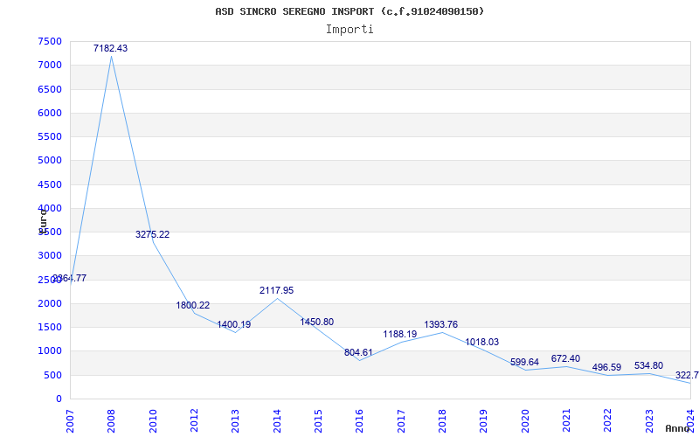The height and width of the screenshot is (437, 699).
Task: Select the 7182.43 data label
Action: pyautogui.click(x=111, y=48)
